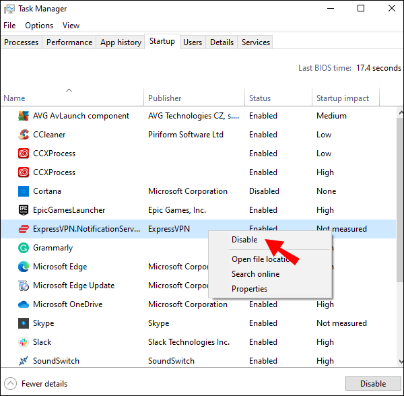Click the 'Disabled' status of Cortana
The width and height of the screenshot is (404, 396).
point(264,191)
